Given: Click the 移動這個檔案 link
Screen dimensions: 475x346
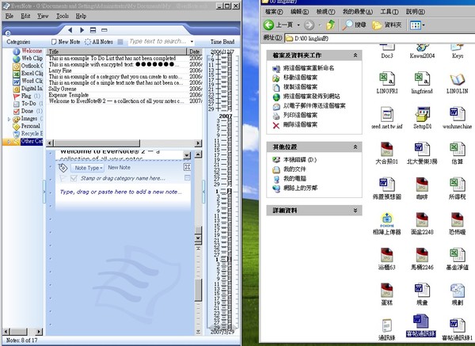Looking at the screenshot, I should 300,78.
